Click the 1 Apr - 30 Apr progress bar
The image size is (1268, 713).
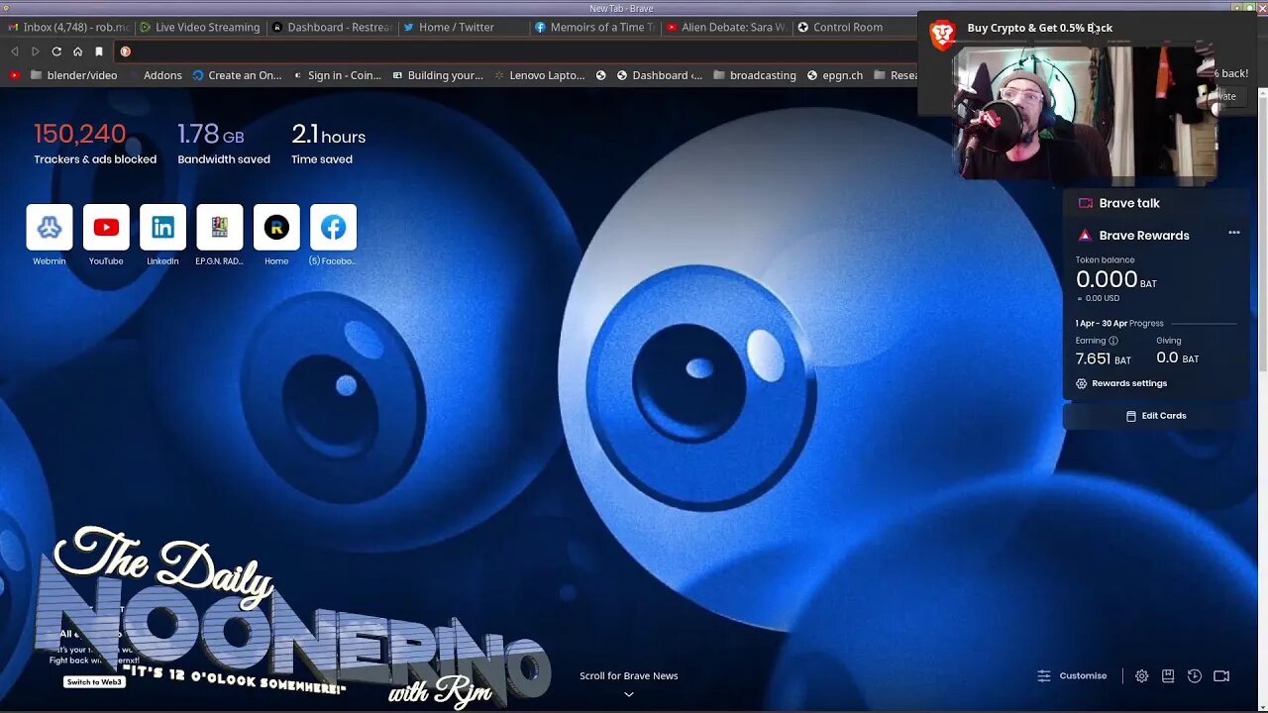point(1204,324)
